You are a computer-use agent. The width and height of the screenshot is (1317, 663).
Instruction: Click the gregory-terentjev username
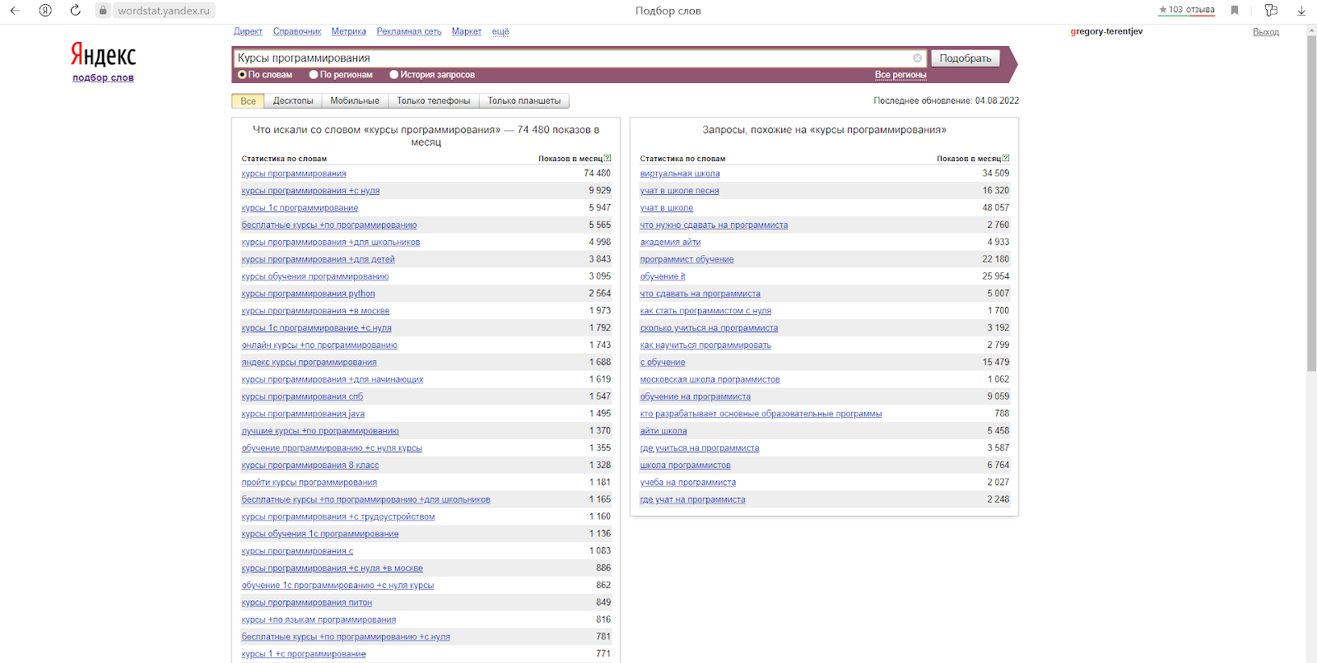(x=1106, y=31)
